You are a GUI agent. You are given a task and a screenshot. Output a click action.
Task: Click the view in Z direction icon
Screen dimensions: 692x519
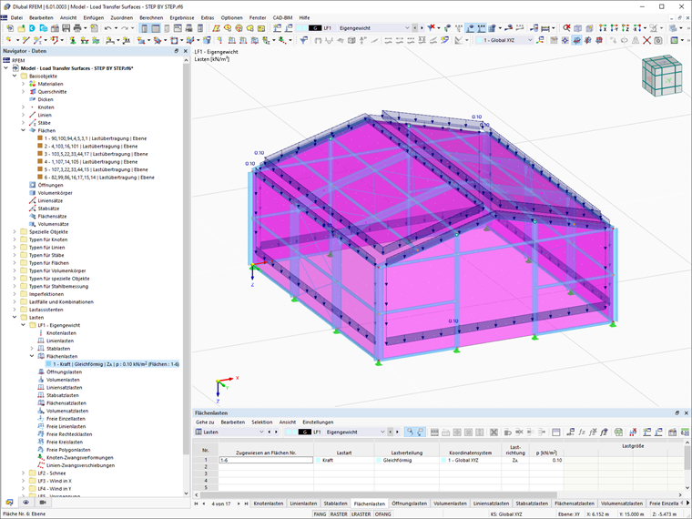point(626,28)
